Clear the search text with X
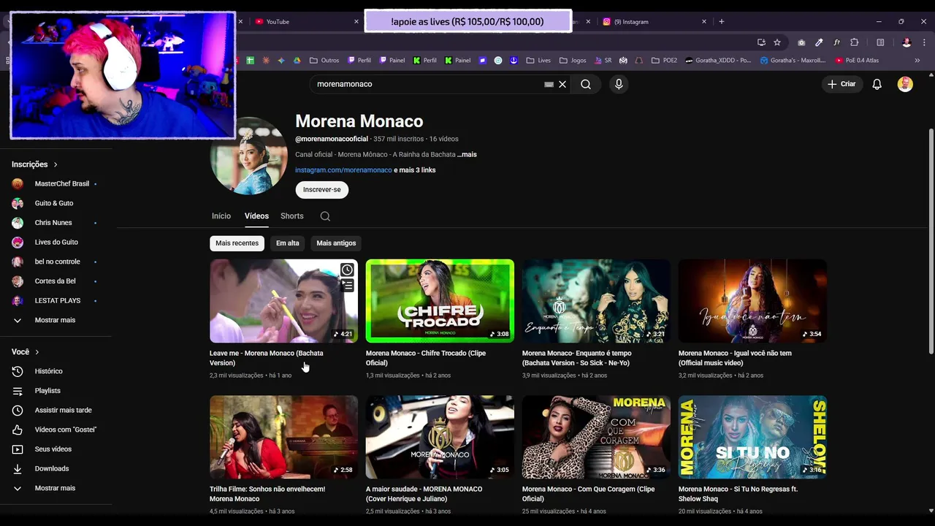Screen dimensions: 935x526 coord(562,84)
